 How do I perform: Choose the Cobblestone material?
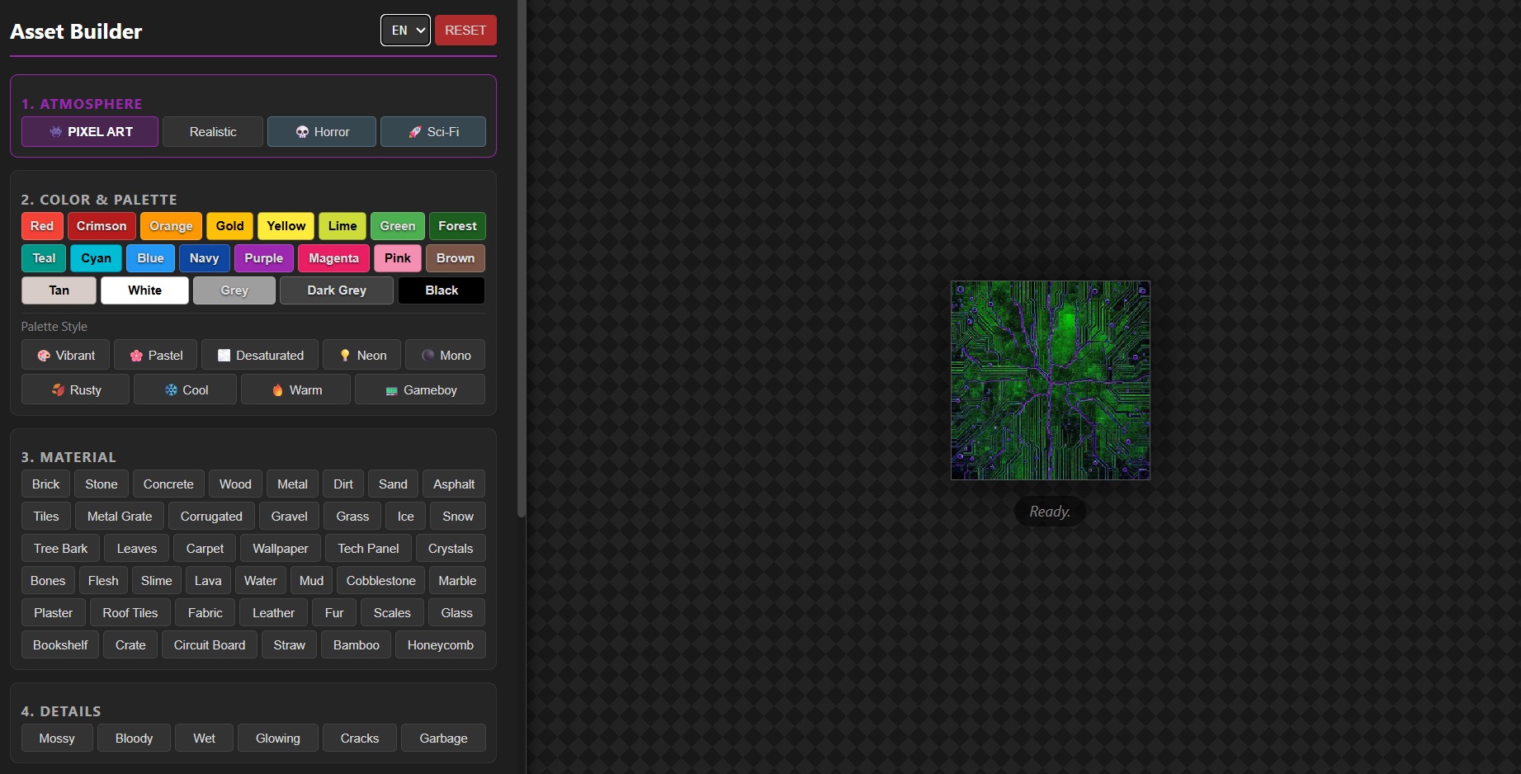click(x=381, y=581)
